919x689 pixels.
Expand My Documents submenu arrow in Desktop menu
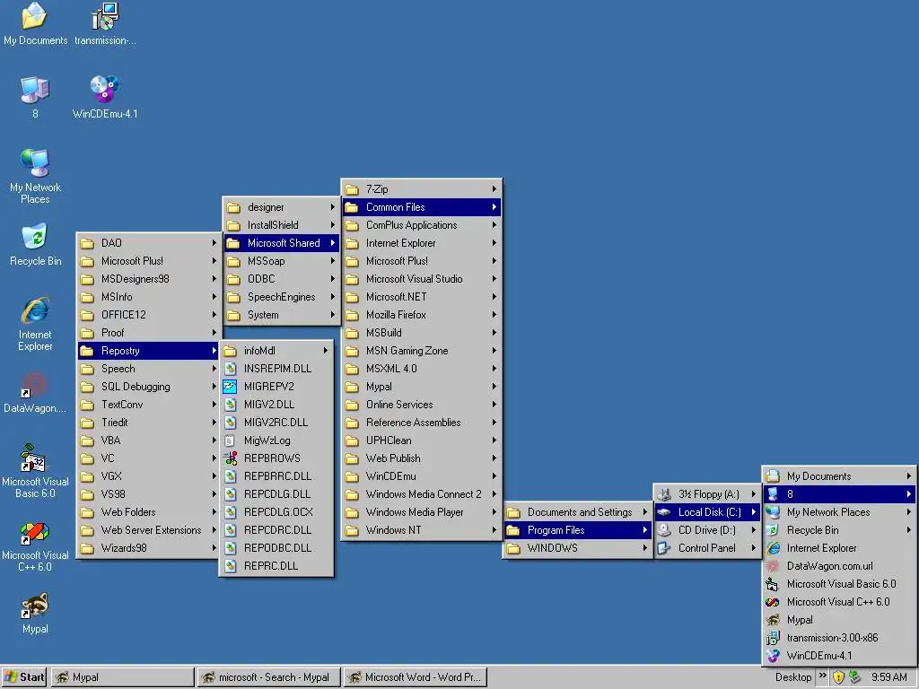click(908, 476)
